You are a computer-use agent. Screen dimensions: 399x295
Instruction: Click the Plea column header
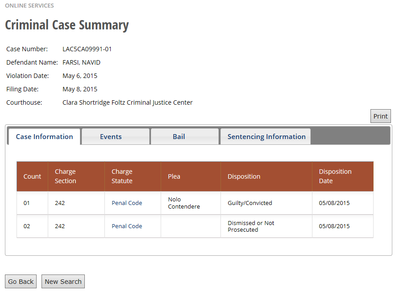191,176
